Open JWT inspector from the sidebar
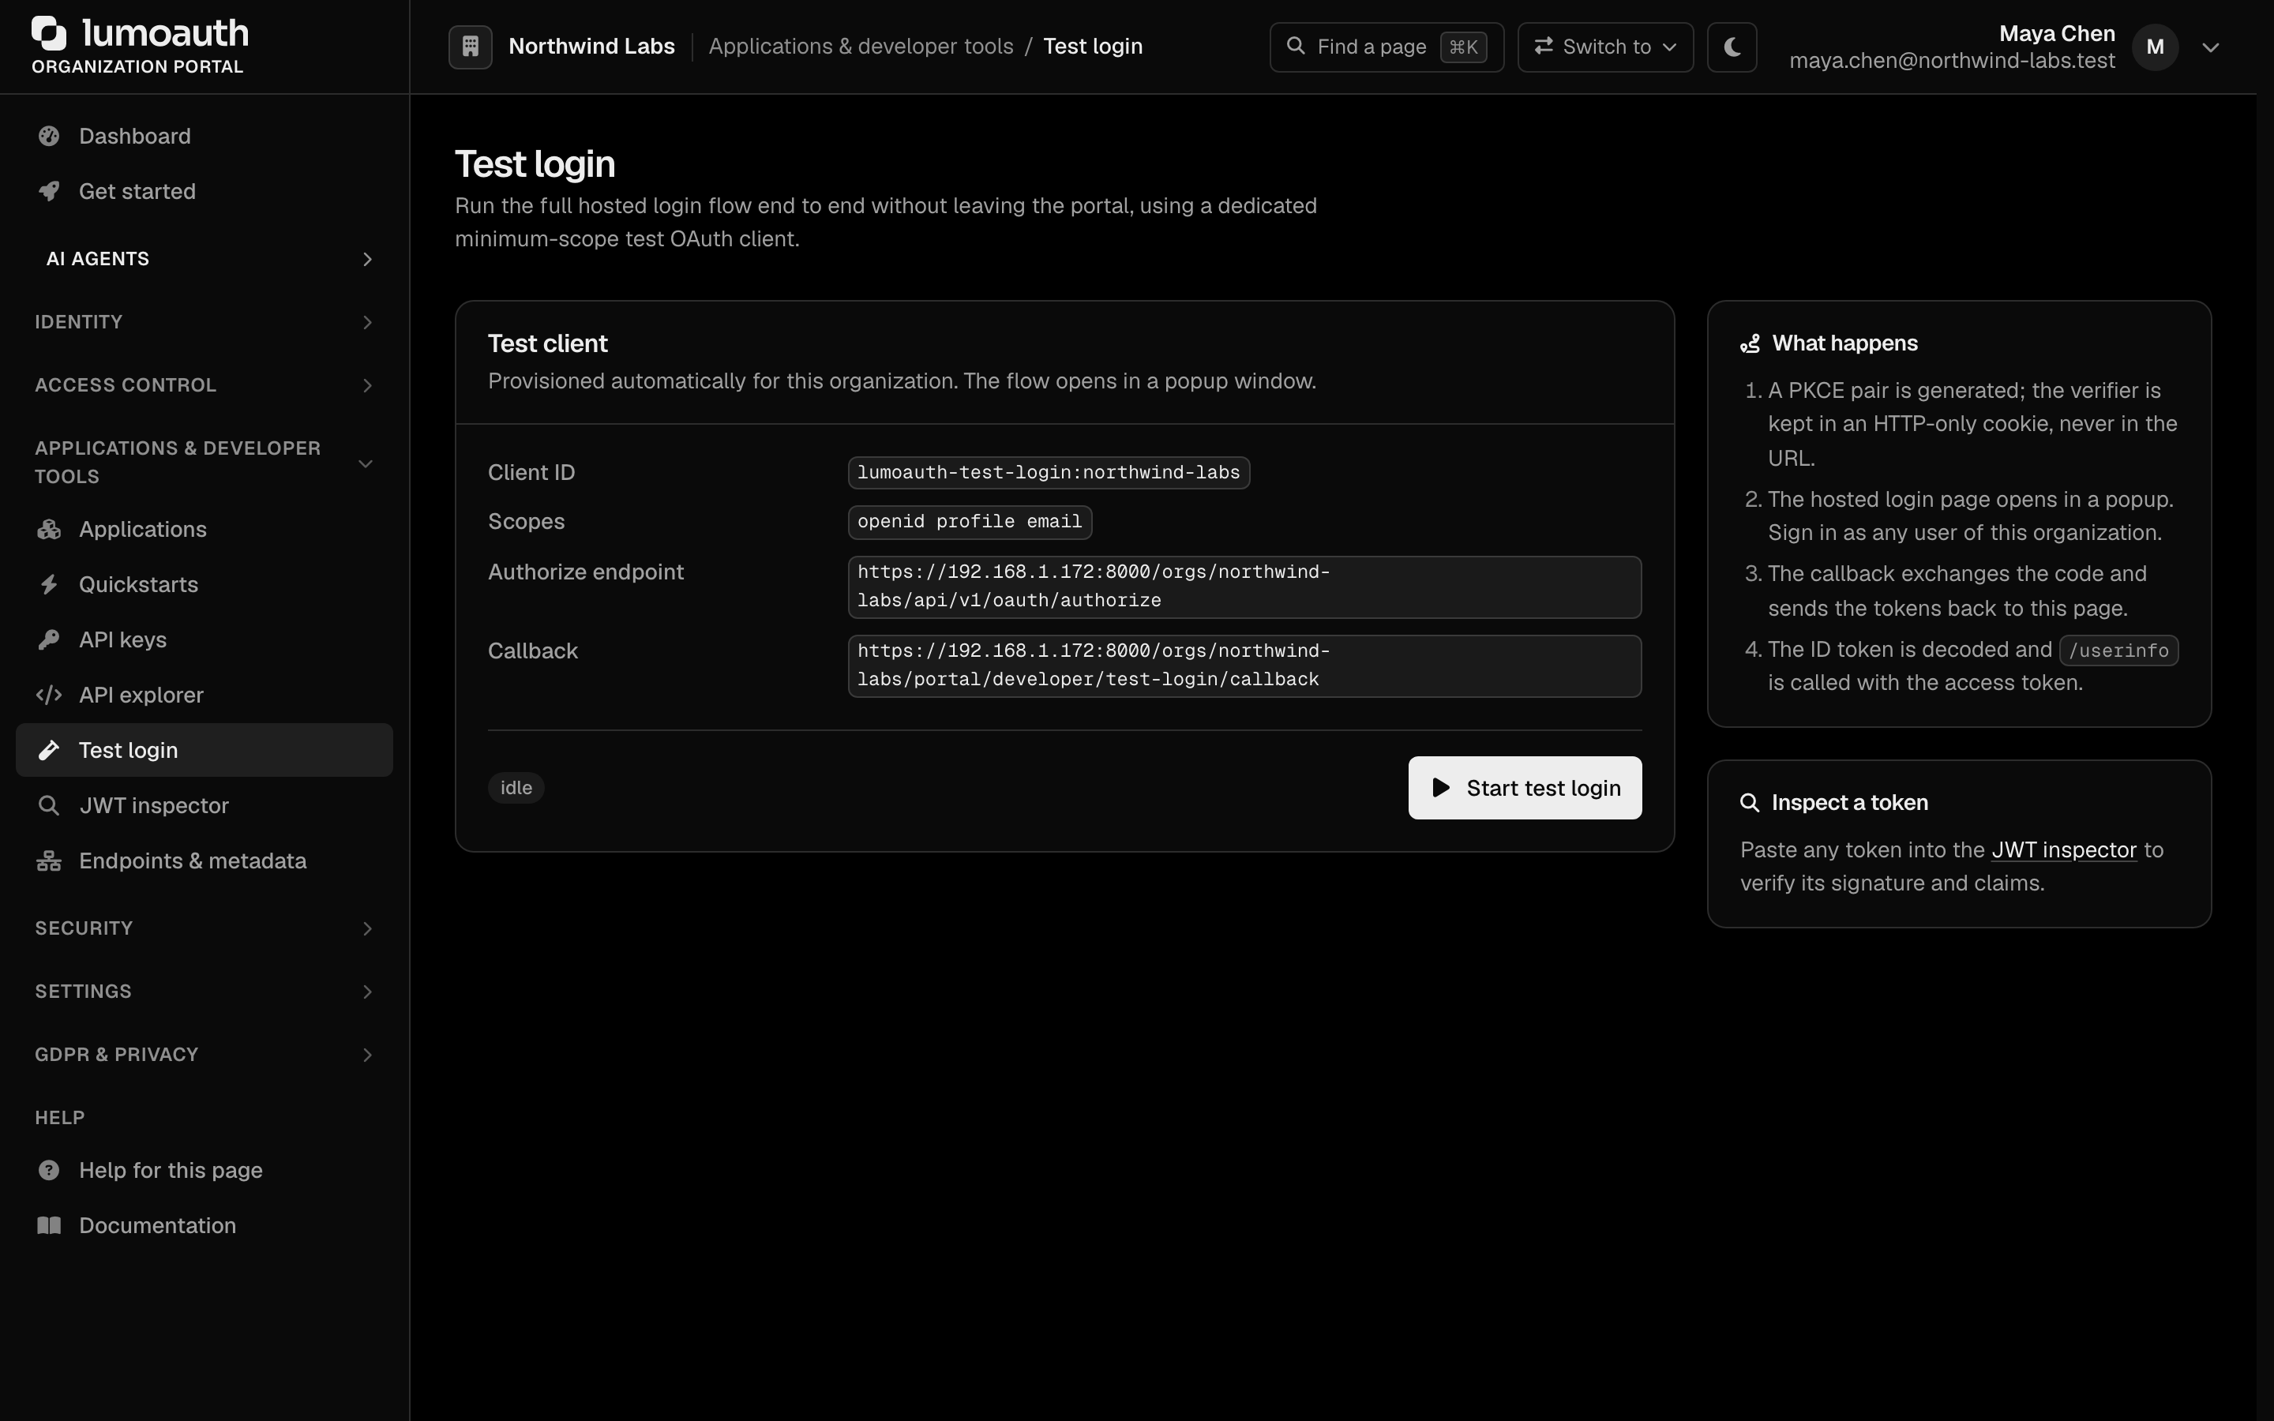This screenshot has height=1421, width=2274. coord(205,805)
